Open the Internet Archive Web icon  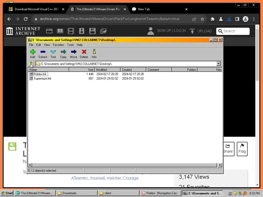point(49,31)
